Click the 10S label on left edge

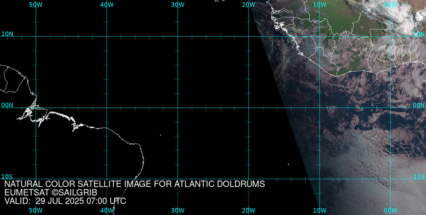(7, 177)
